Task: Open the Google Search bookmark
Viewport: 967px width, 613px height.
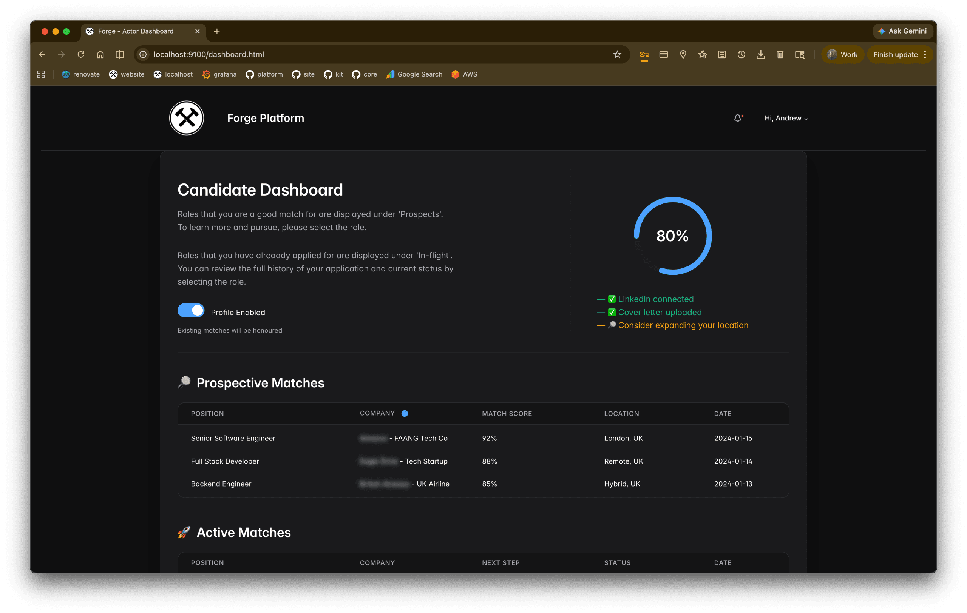Action: pyautogui.click(x=414, y=74)
